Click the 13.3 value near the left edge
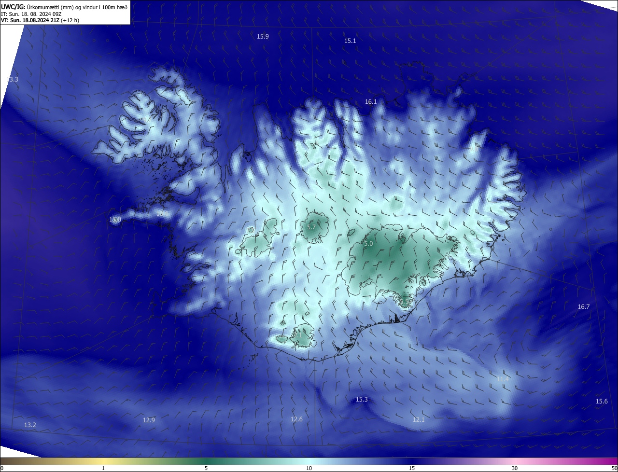The image size is (618, 472). (x=13, y=79)
